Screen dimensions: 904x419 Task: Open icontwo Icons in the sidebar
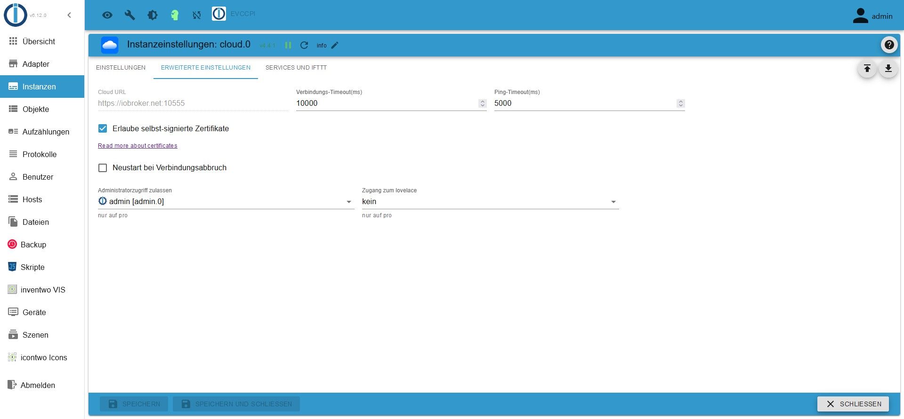tap(42, 357)
